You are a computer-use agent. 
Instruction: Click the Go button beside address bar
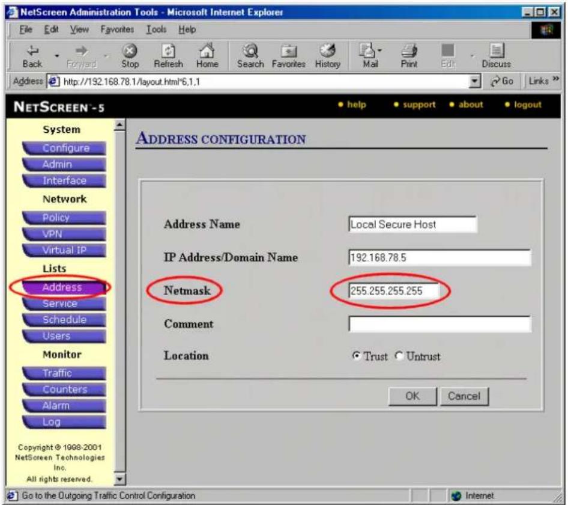(x=502, y=81)
